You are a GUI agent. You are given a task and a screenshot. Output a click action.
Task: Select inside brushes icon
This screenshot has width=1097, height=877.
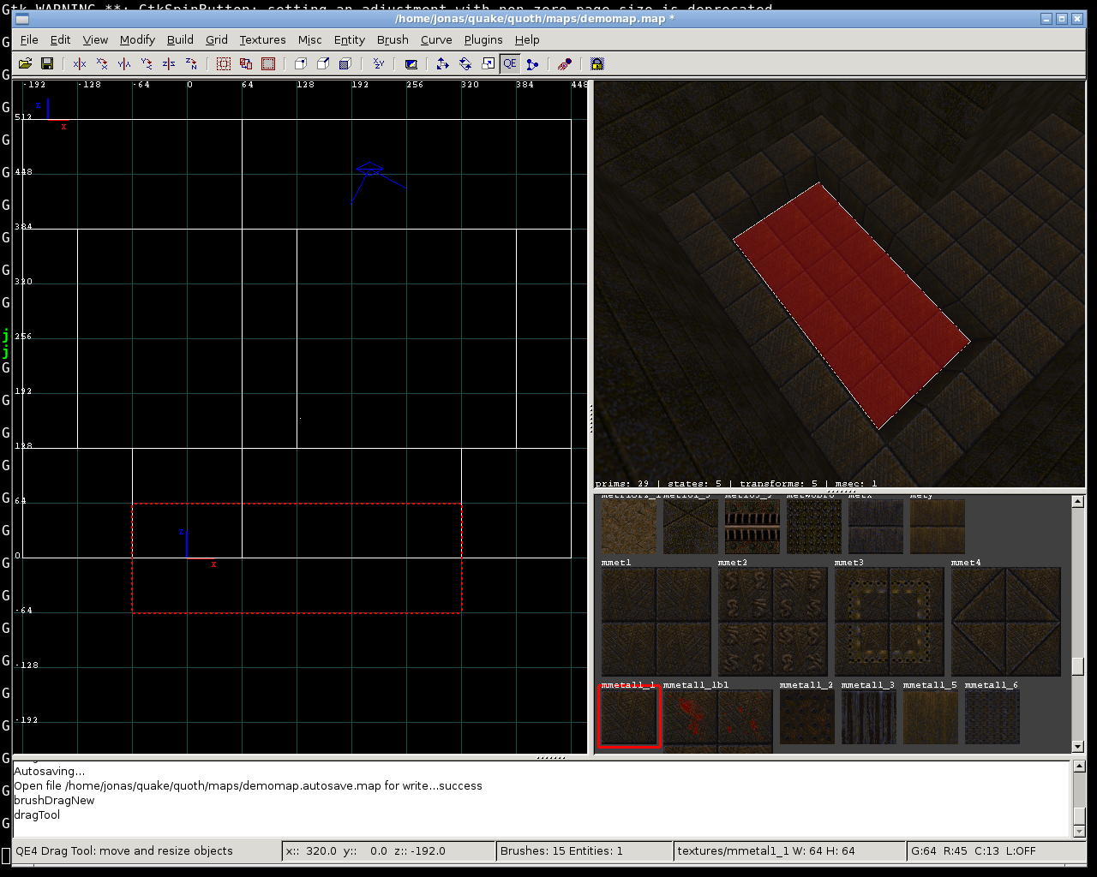click(268, 63)
